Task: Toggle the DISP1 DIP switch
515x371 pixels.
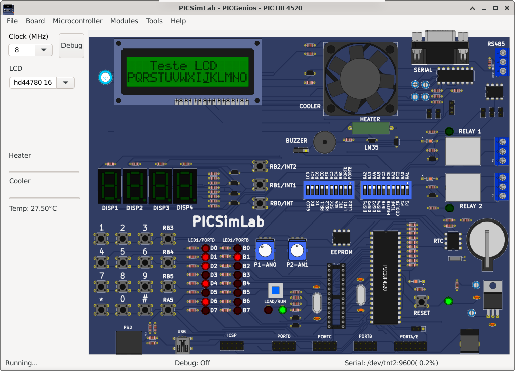Action: (366, 190)
